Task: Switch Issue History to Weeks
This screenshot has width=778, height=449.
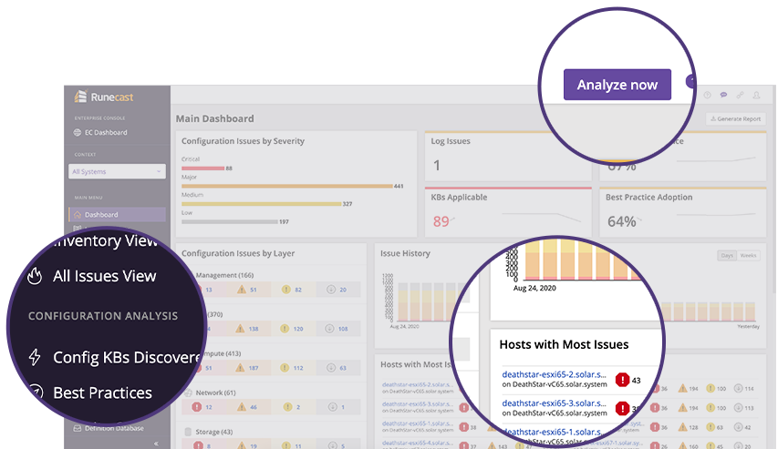Action: point(748,256)
